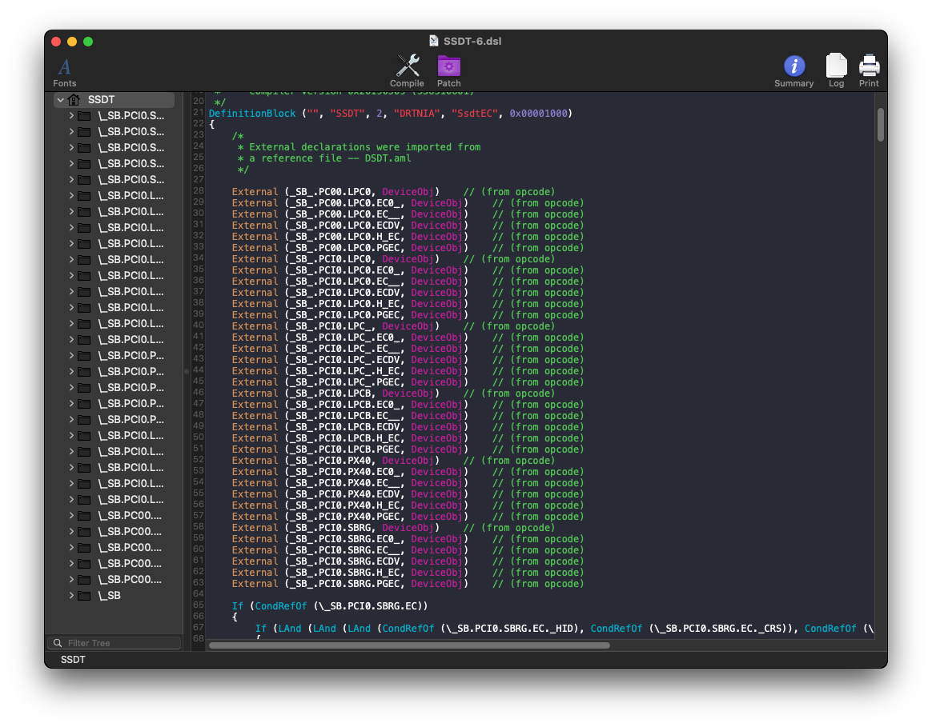The width and height of the screenshot is (932, 727).
Task: Open the Log viewer
Action: (836, 67)
